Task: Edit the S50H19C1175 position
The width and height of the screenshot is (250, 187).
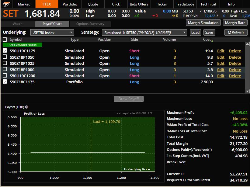Action: [x=221, y=51]
